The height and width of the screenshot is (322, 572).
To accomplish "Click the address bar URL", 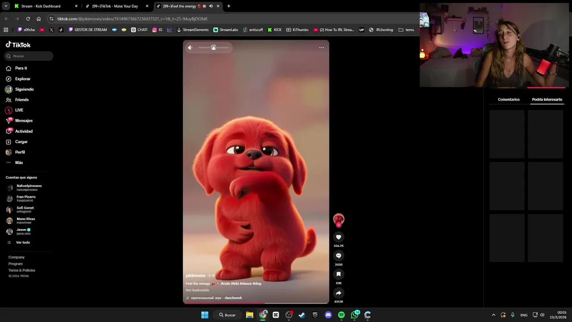I will point(132,19).
